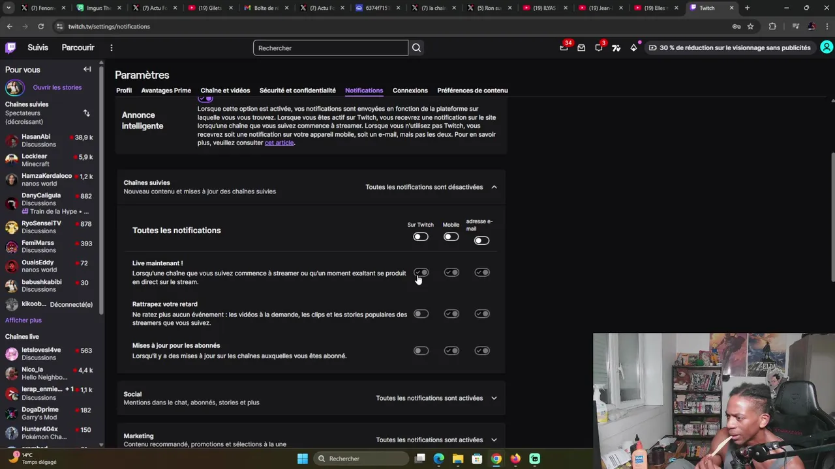The width and height of the screenshot is (835, 469).
Task: Open the Profil settings tab
Action: pos(124,91)
